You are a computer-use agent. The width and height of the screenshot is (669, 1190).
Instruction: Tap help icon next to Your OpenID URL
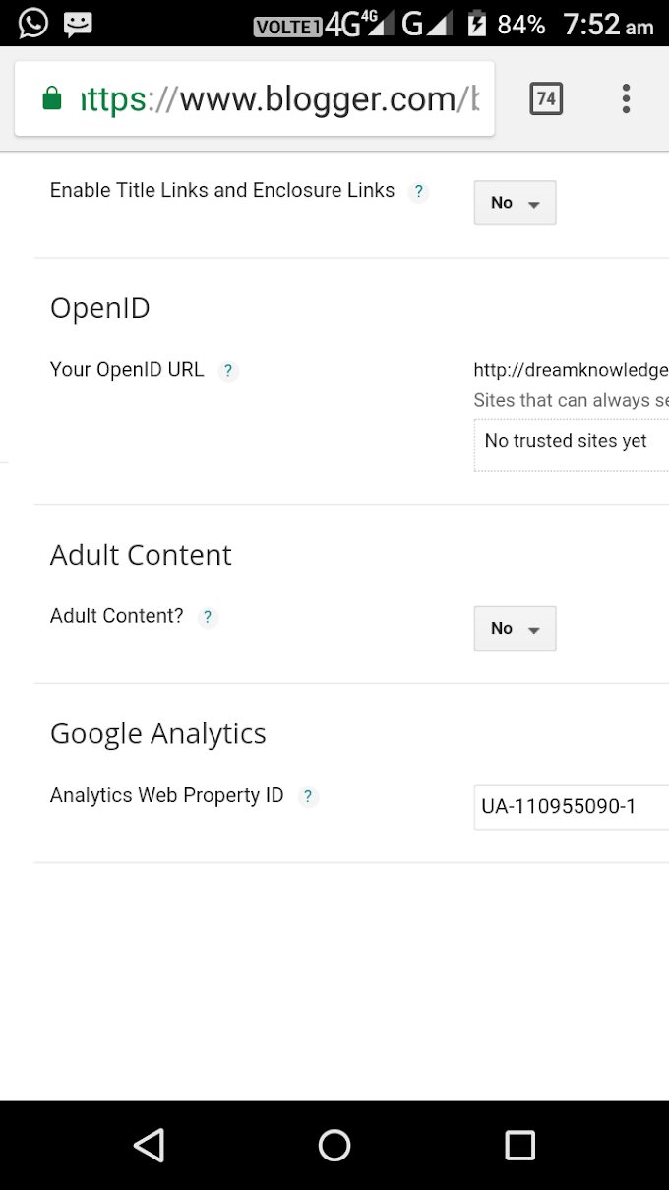click(x=228, y=371)
